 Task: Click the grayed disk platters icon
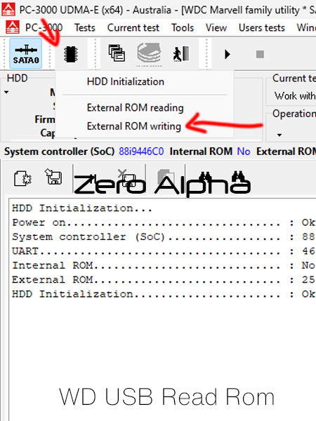pyautogui.click(x=149, y=54)
